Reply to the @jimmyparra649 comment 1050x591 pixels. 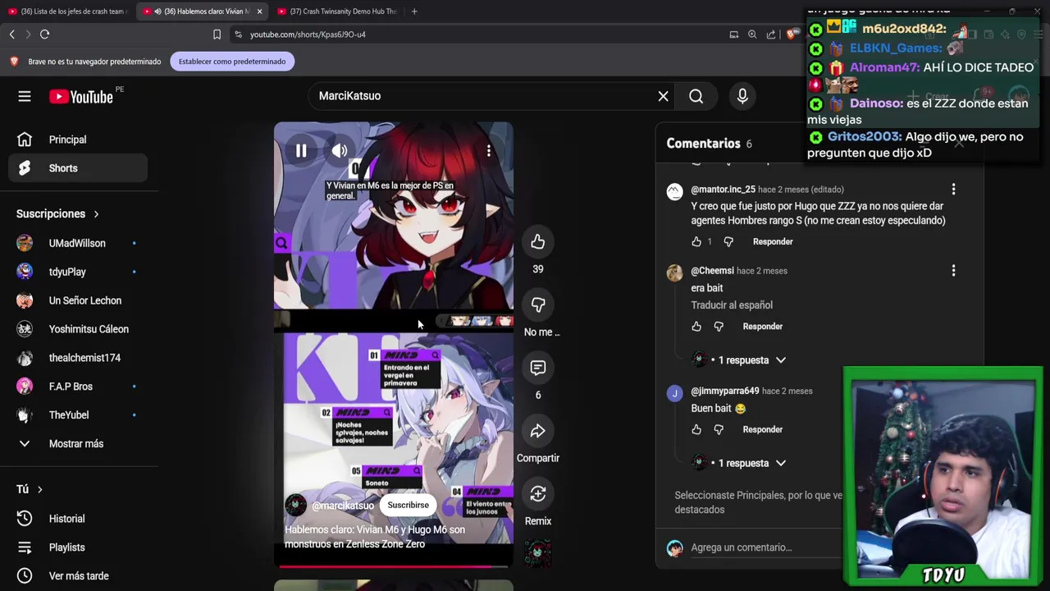click(762, 429)
